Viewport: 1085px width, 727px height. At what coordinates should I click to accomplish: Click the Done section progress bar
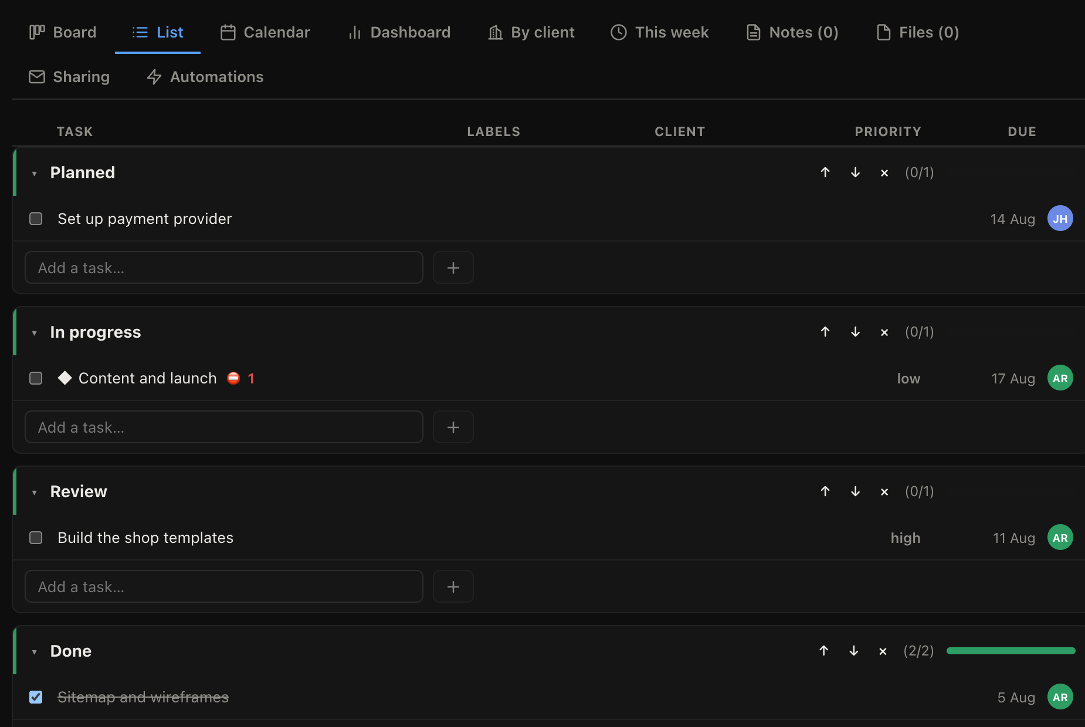click(1011, 651)
